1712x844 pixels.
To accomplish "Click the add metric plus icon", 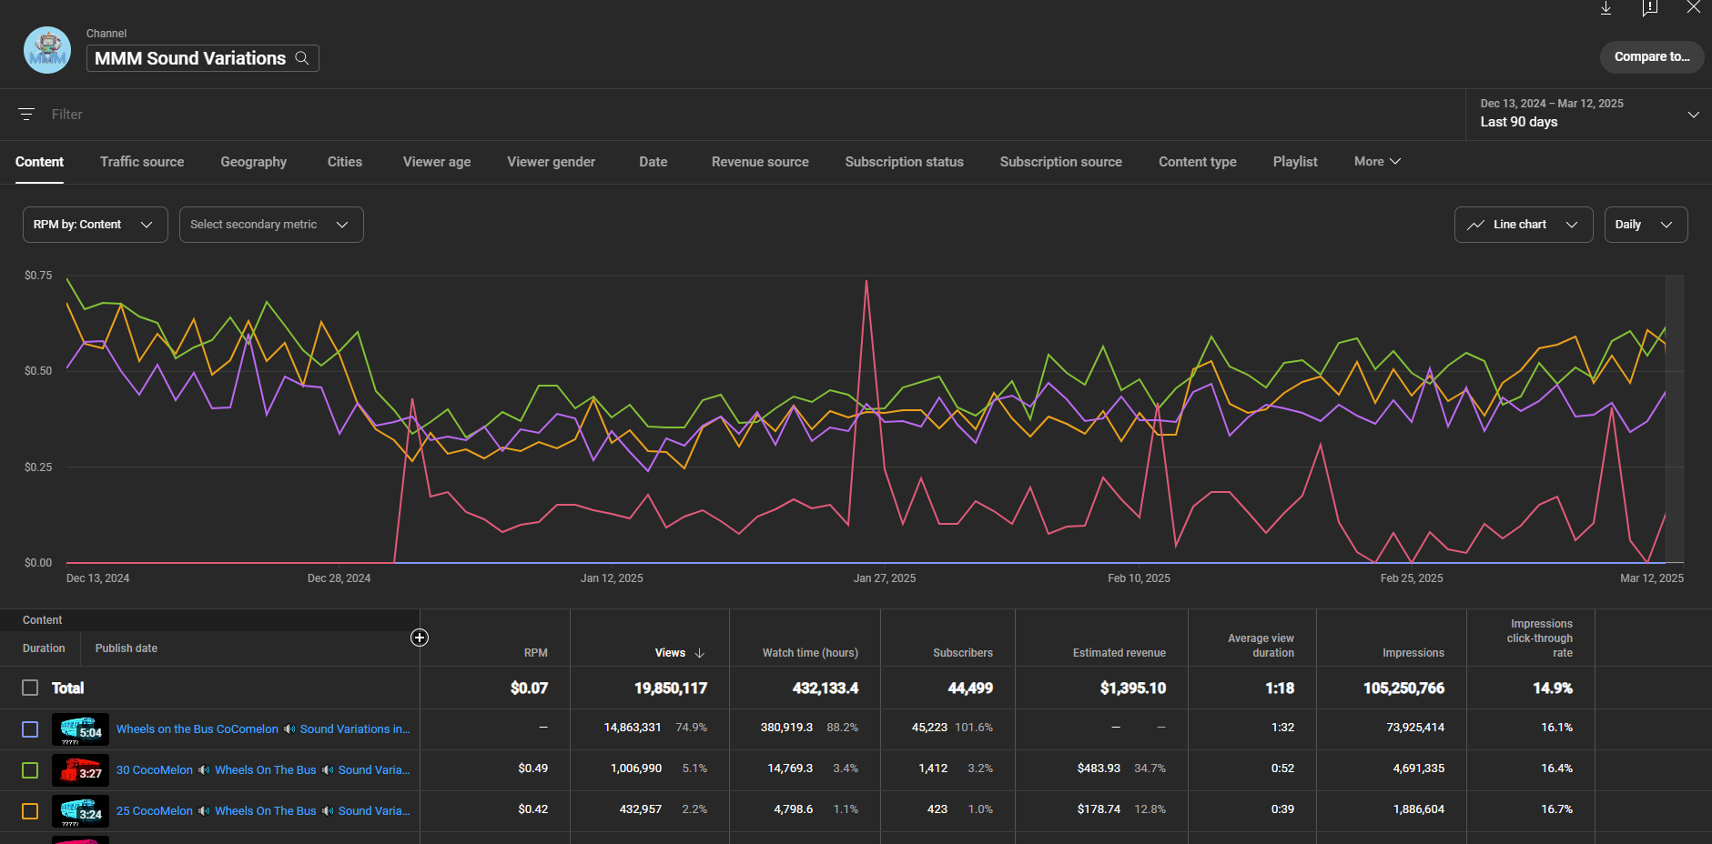I will (420, 638).
